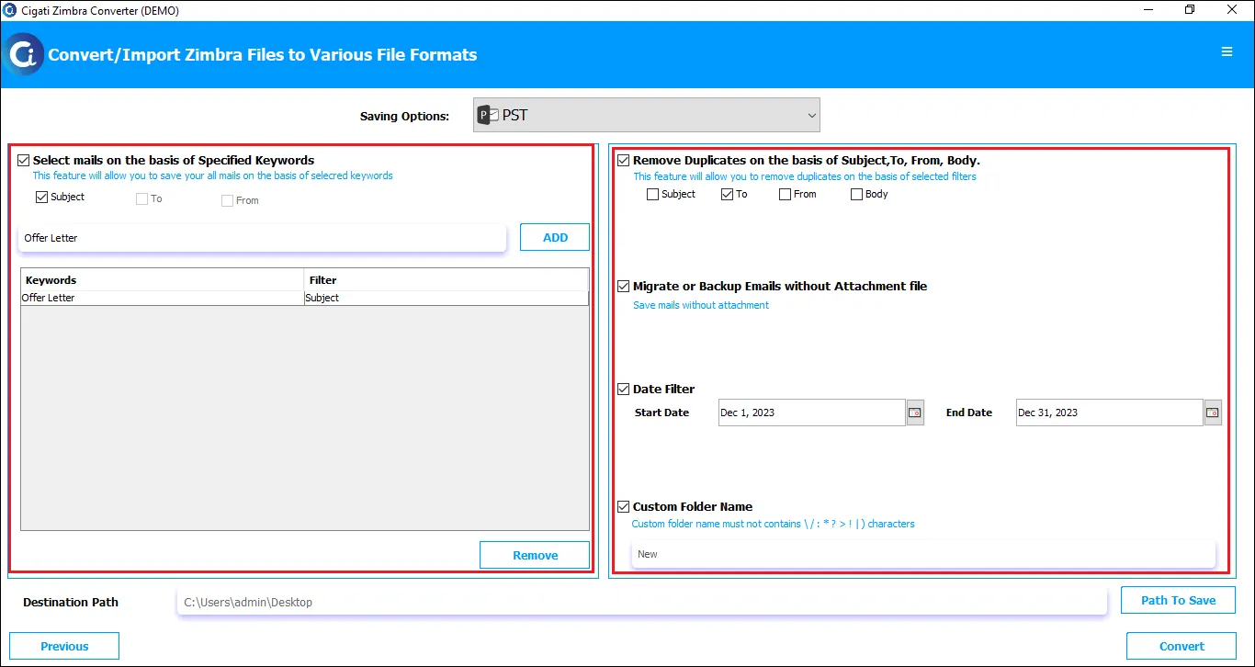This screenshot has height=667, width=1255.
Task: Select the Offer Letter row in Keywords table
Action: [304, 298]
